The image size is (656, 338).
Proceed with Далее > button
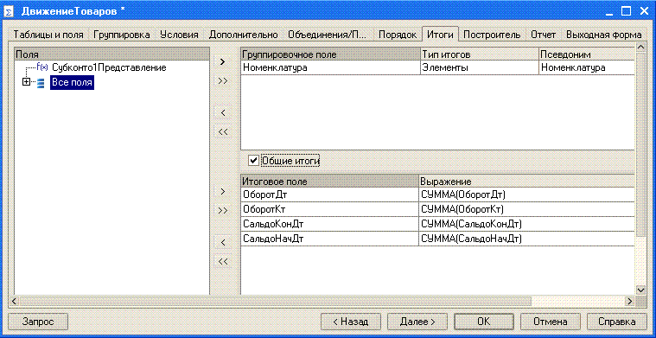(417, 322)
